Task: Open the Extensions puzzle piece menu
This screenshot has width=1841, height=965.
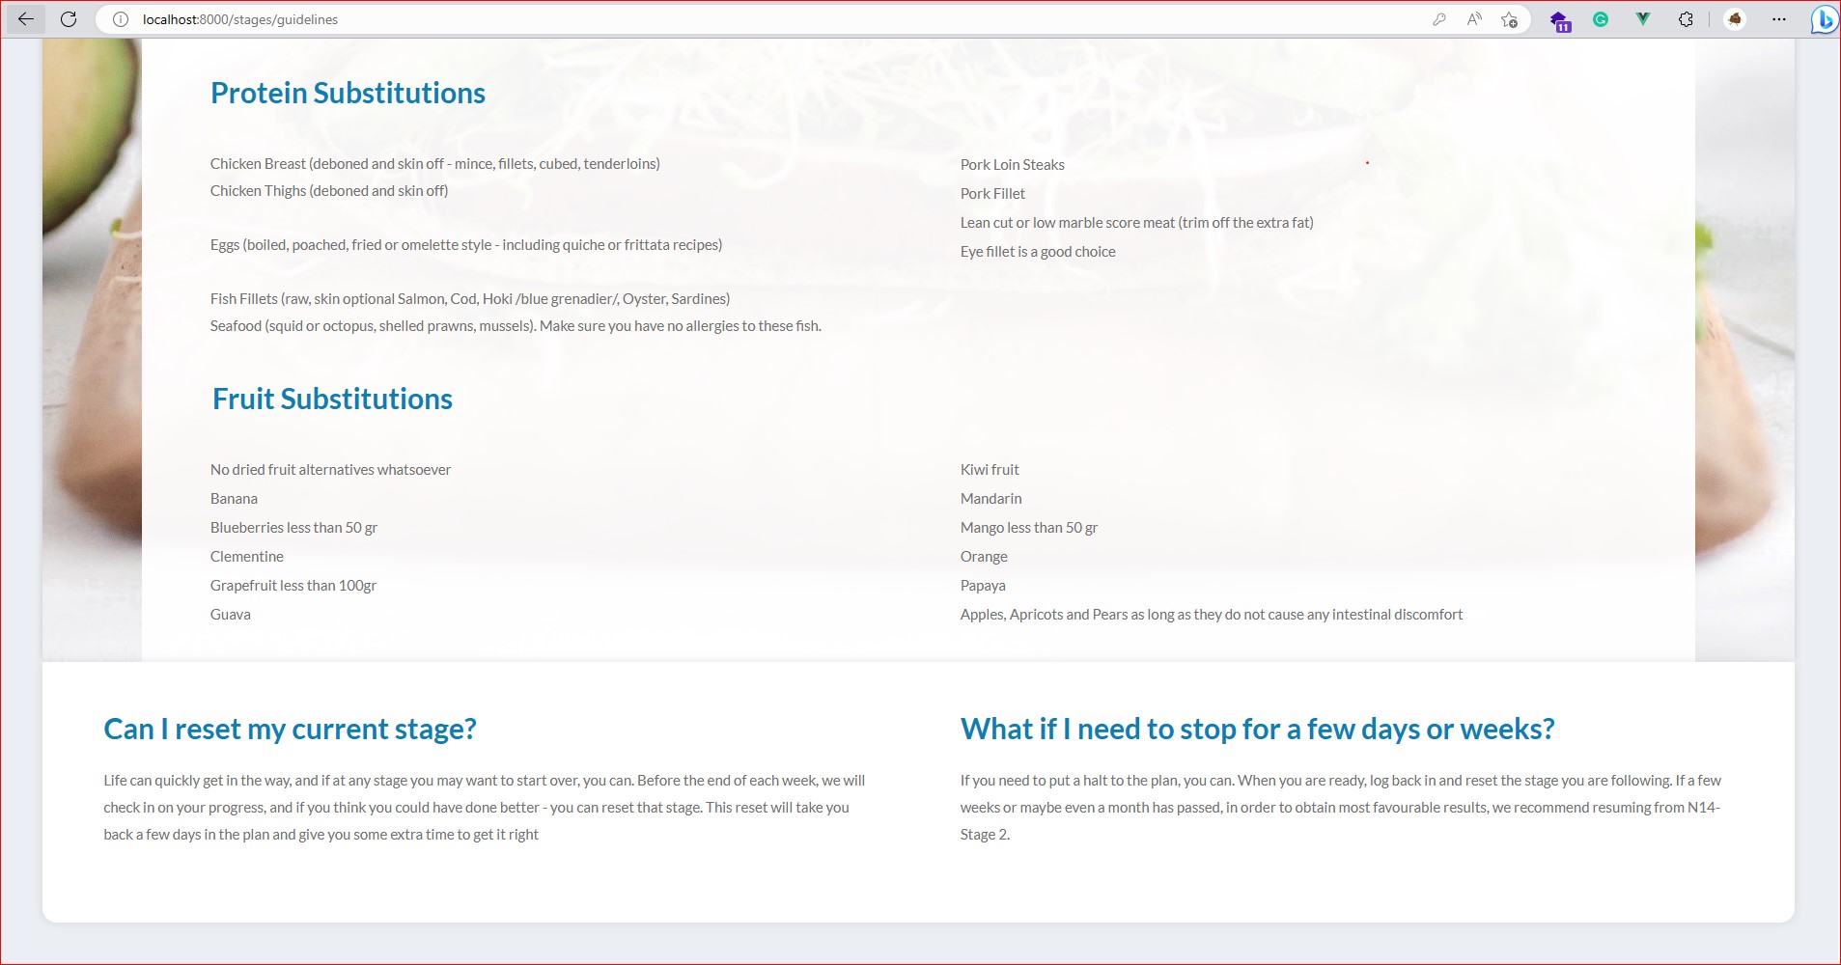Action: click(x=1686, y=19)
